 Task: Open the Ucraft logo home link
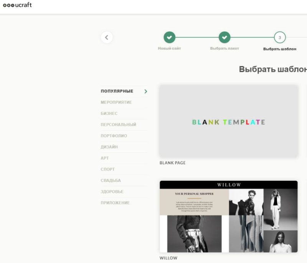coord(17,5)
